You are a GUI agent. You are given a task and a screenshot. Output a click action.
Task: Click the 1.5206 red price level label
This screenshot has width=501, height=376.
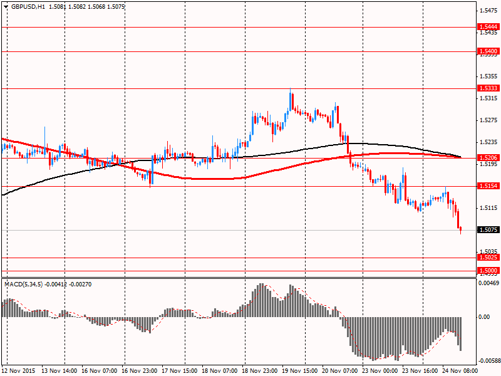click(x=488, y=157)
